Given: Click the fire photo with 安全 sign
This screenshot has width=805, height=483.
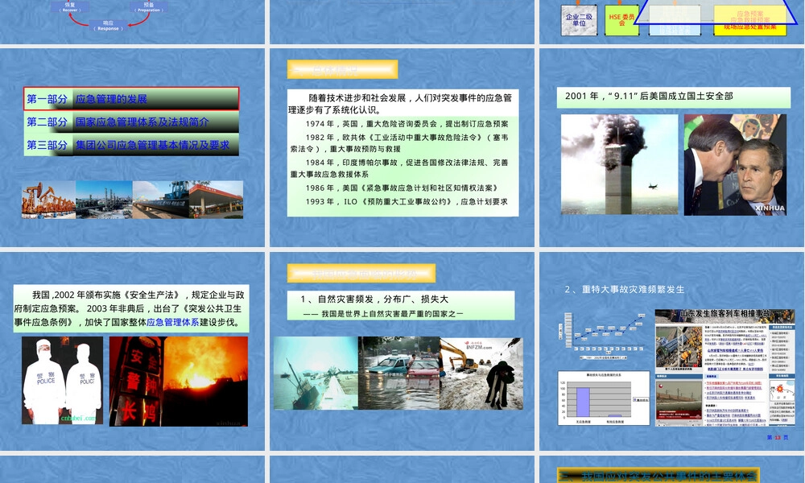Looking at the screenshot, I should [x=179, y=382].
